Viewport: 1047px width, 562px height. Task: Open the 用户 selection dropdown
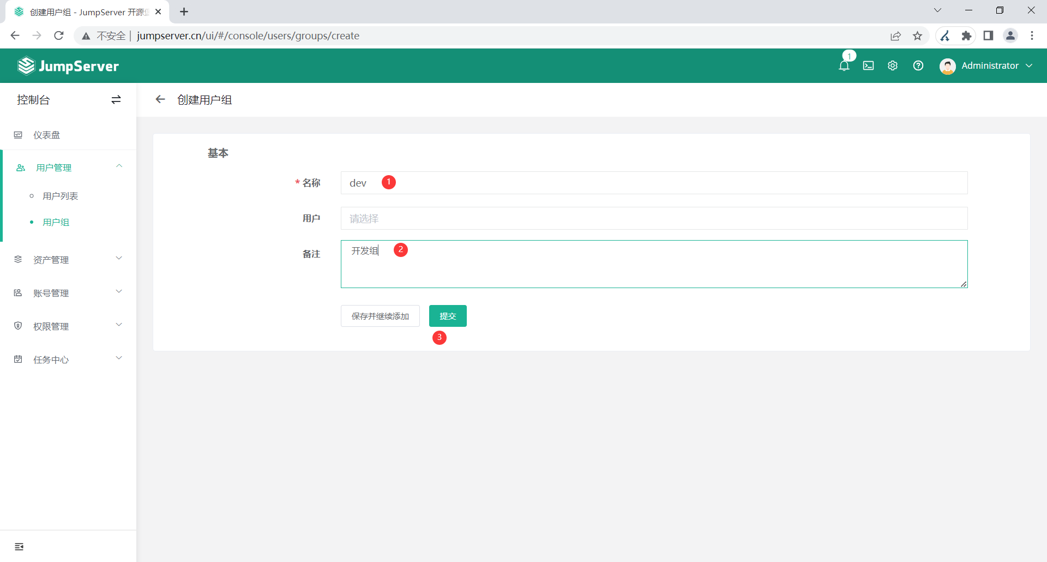pos(654,218)
